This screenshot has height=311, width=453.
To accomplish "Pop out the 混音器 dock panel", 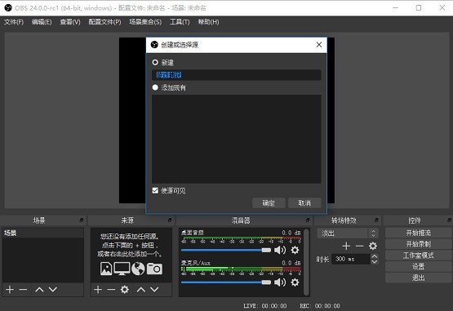I will point(308,220).
